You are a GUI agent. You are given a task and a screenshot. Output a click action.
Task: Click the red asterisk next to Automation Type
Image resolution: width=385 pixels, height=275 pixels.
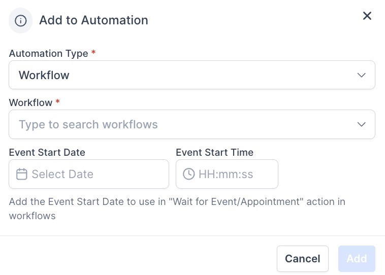(x=93, y=53)
